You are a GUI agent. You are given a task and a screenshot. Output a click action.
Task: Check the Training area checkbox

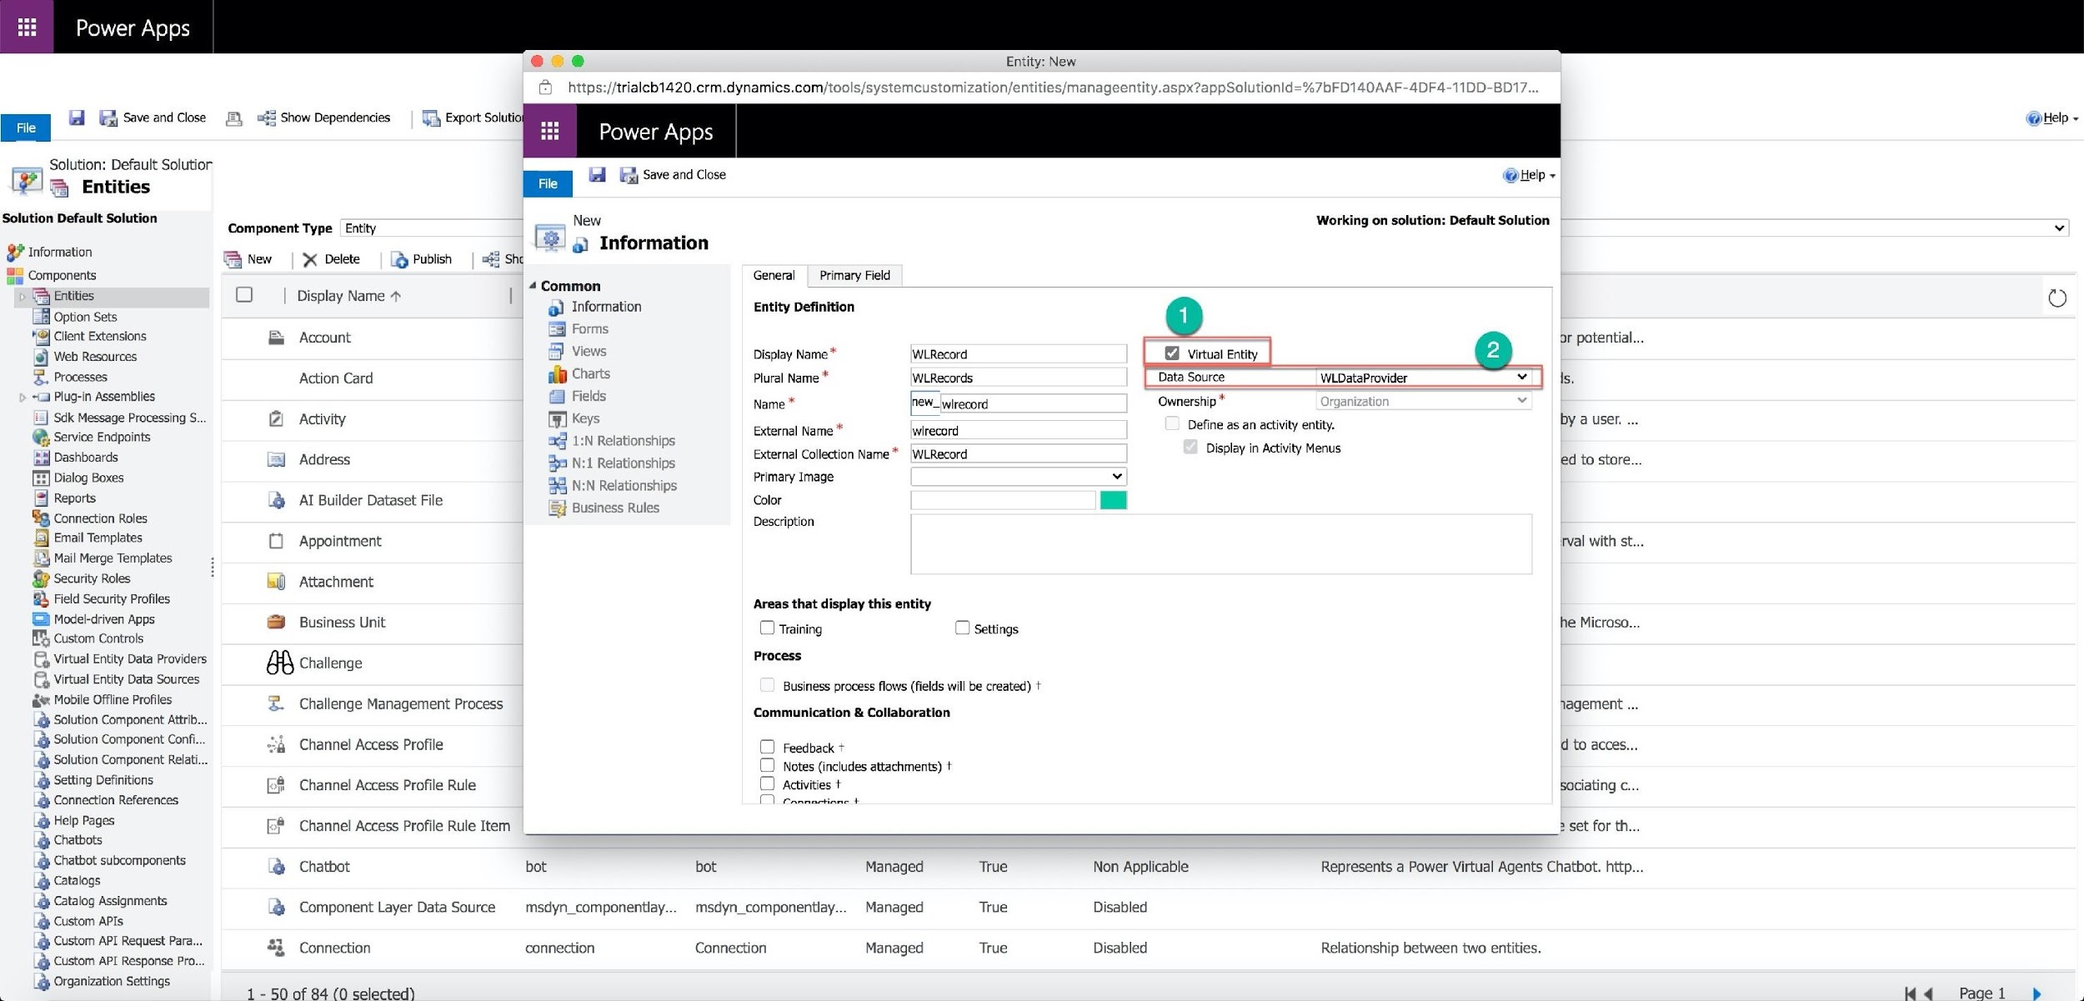click(x=767, y=628)
